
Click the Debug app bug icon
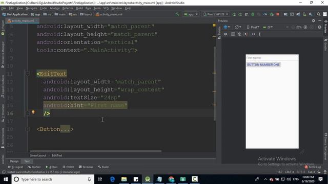253,14
